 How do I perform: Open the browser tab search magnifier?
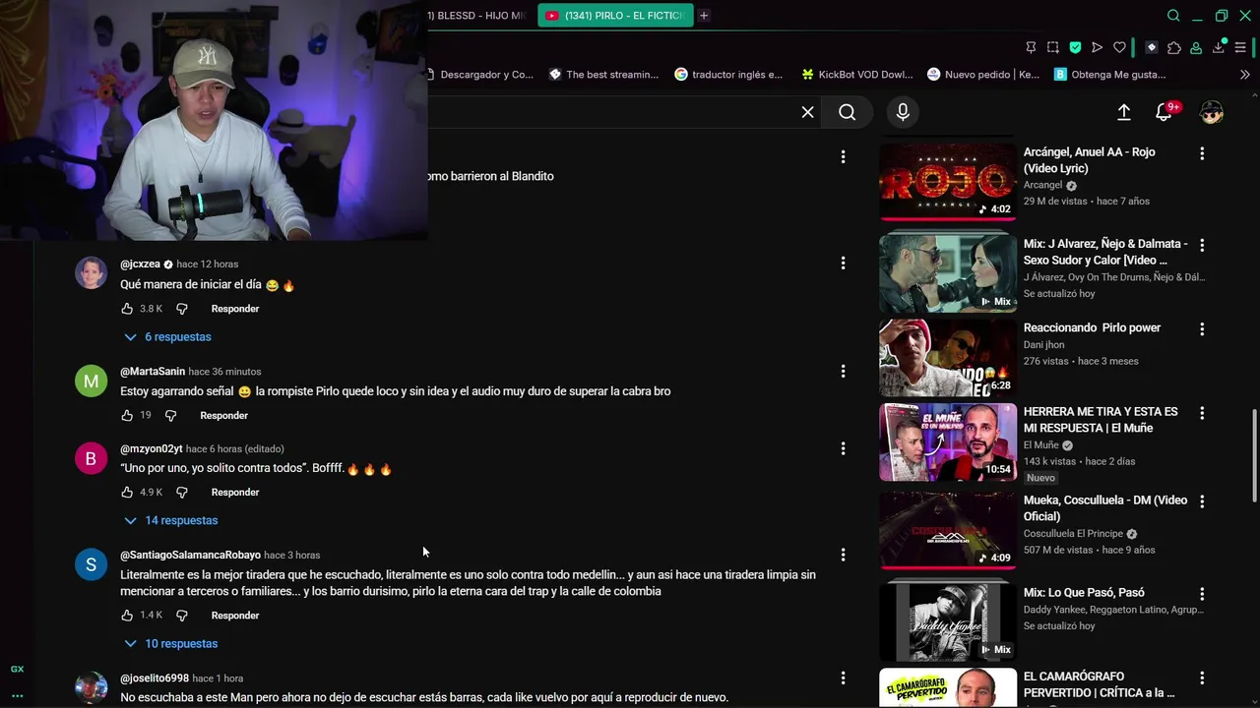(x=1173, y=16)
